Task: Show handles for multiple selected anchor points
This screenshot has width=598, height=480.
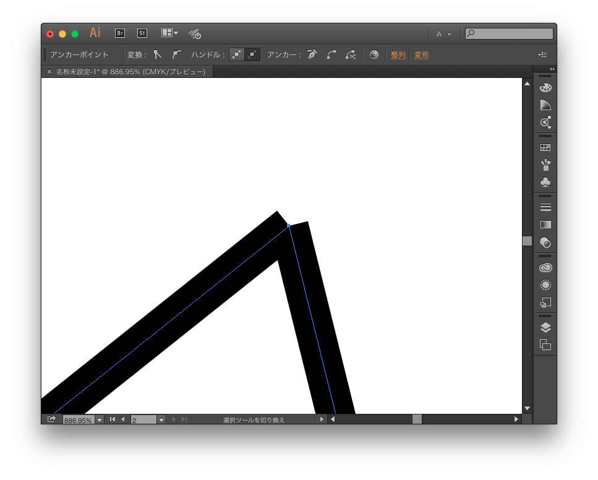Action: 236,54
